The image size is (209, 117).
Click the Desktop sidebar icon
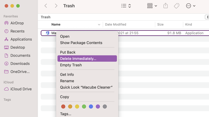[6, 47]
